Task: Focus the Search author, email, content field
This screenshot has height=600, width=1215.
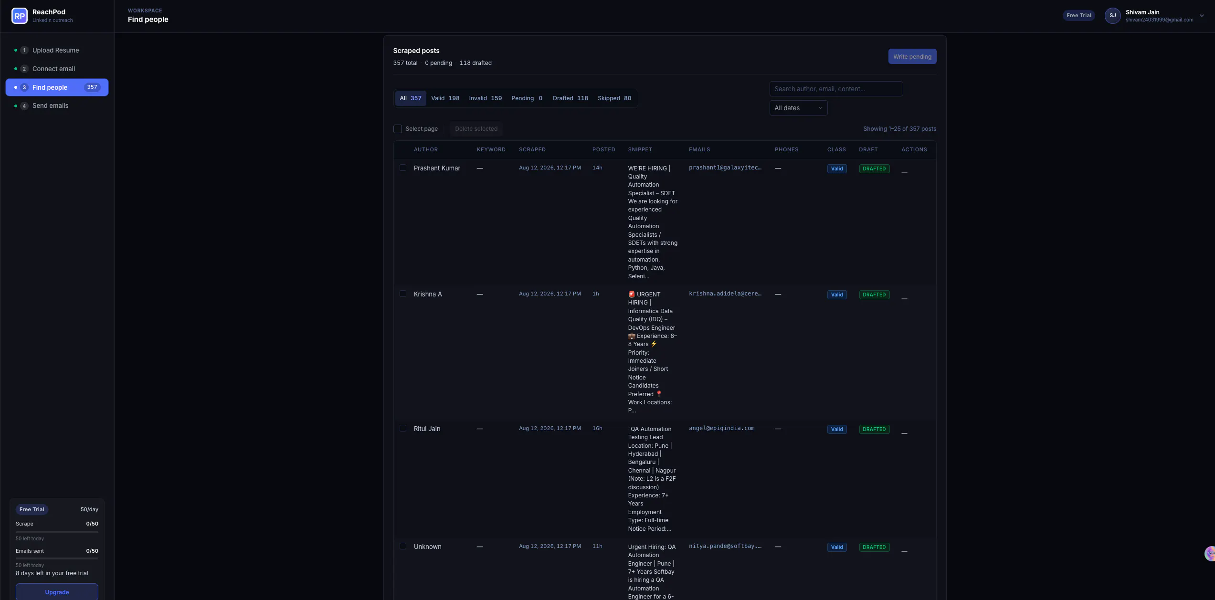Action: point(836,89)
